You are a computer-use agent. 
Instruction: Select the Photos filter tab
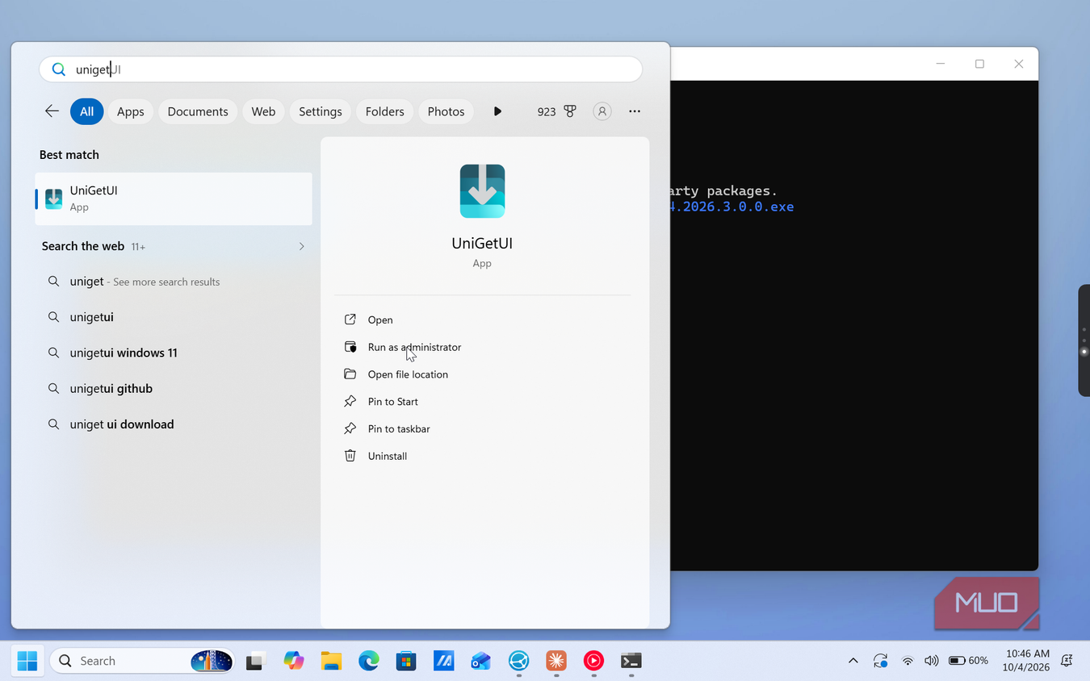[x=446, y=111]
